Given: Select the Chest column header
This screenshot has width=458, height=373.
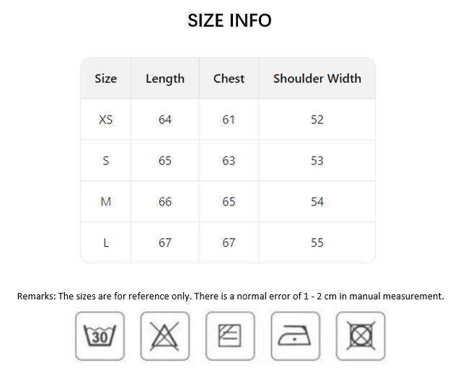Looking at the screenshot, I should pos(229,79).
